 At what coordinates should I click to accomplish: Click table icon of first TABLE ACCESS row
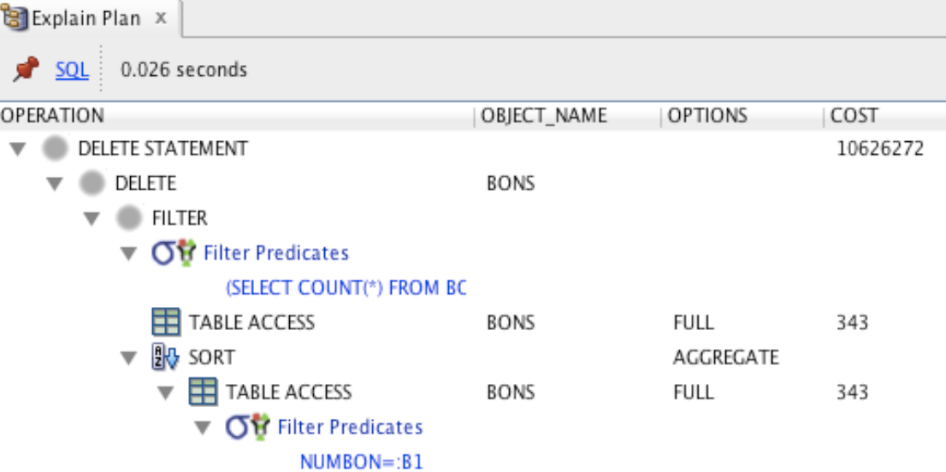[166, 322]
